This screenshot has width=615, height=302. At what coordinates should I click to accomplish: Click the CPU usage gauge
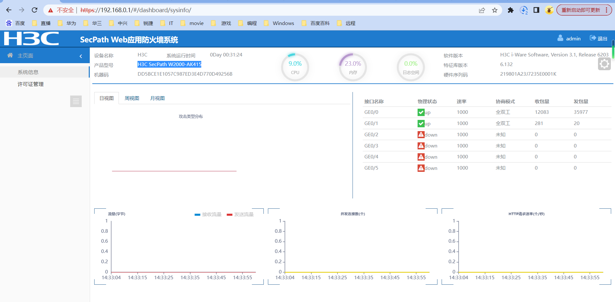coord(295,67)
